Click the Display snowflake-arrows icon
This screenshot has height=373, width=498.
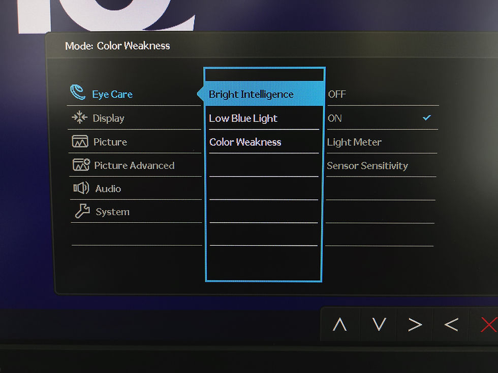(79, 117)
